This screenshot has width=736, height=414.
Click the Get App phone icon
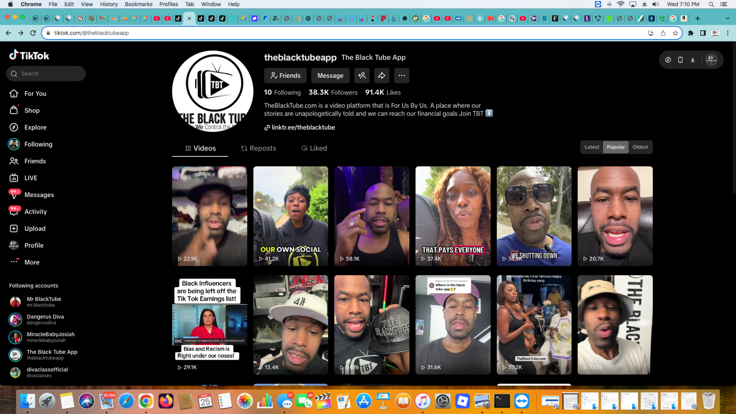click(x=680, y=60)
